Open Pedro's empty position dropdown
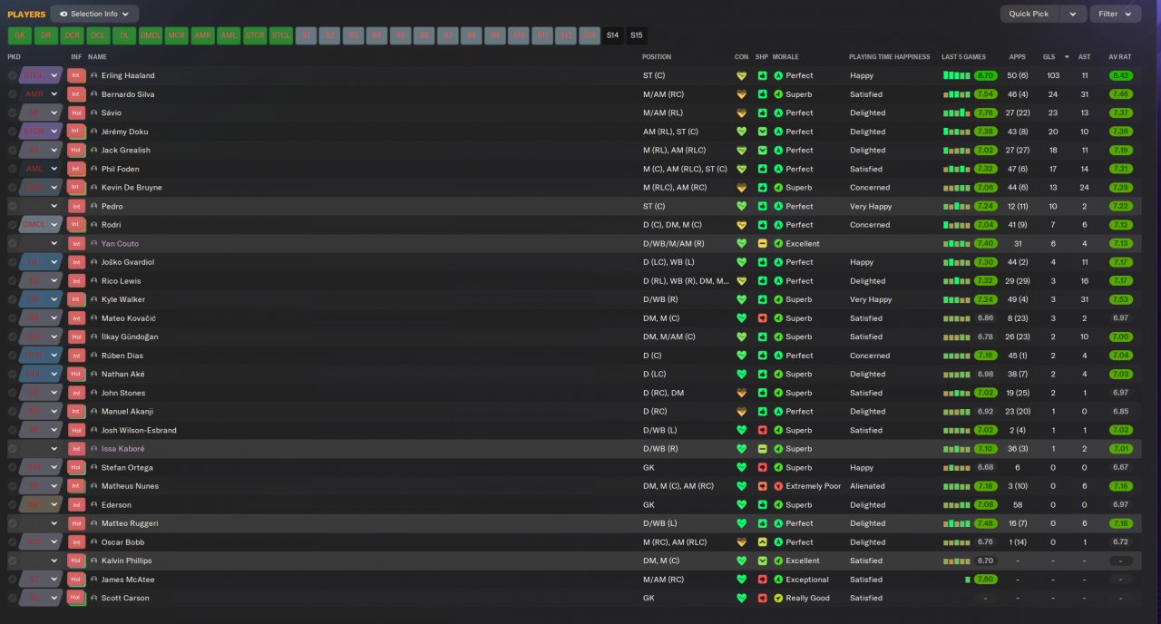This screenshot has width=1161, height=624. 41,206
